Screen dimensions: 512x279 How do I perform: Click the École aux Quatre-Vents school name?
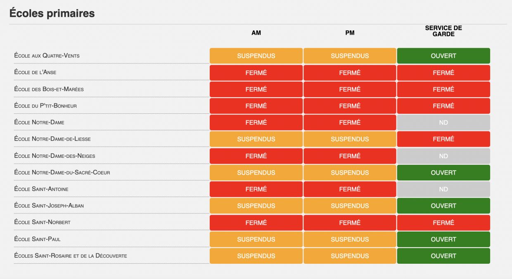coord(47,56)
